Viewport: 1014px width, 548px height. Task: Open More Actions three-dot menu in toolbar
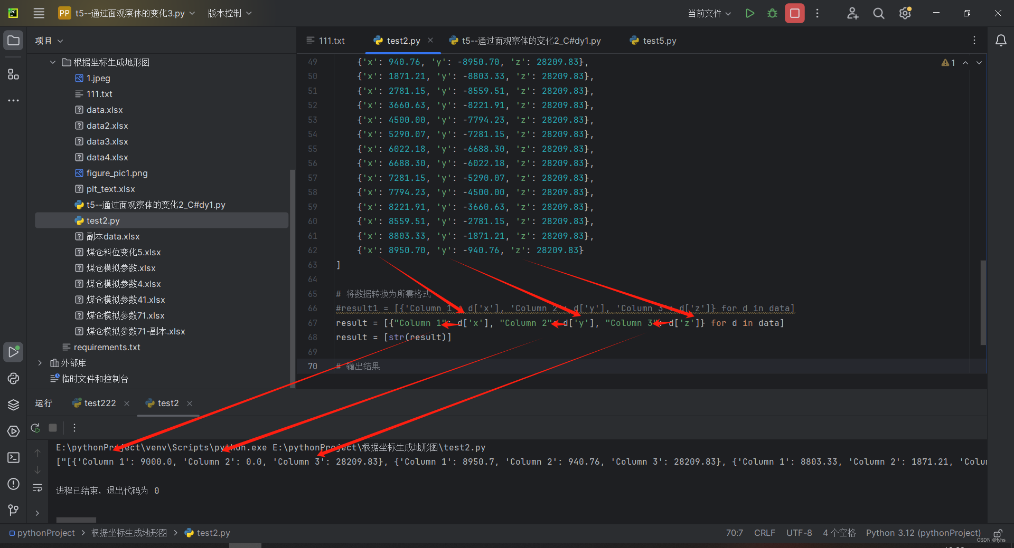click(x=817, y=13)
